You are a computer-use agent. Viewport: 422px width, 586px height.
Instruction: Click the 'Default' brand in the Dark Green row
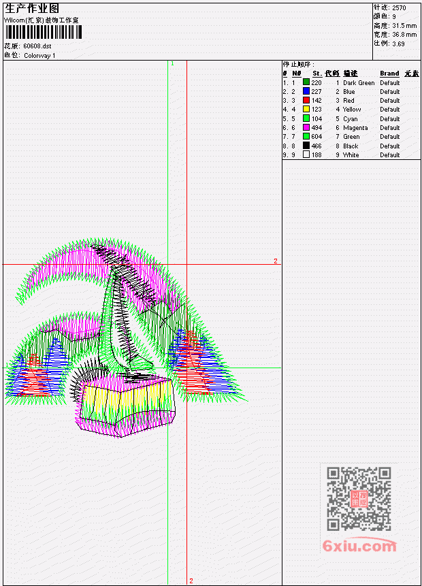click(389, 83)
